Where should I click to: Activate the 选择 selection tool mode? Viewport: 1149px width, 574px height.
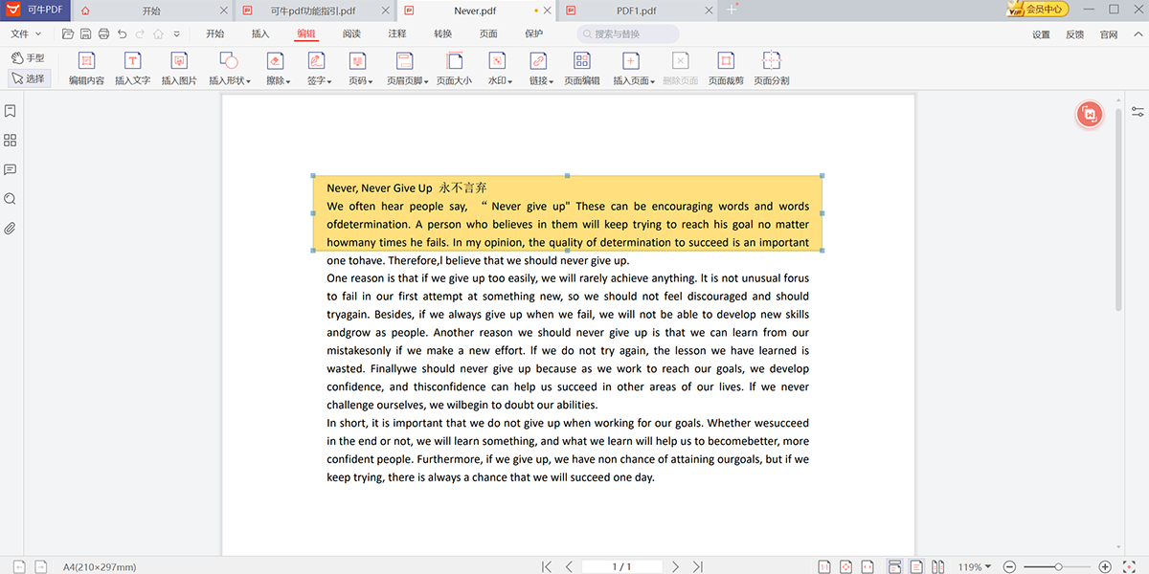coord(29,78)
